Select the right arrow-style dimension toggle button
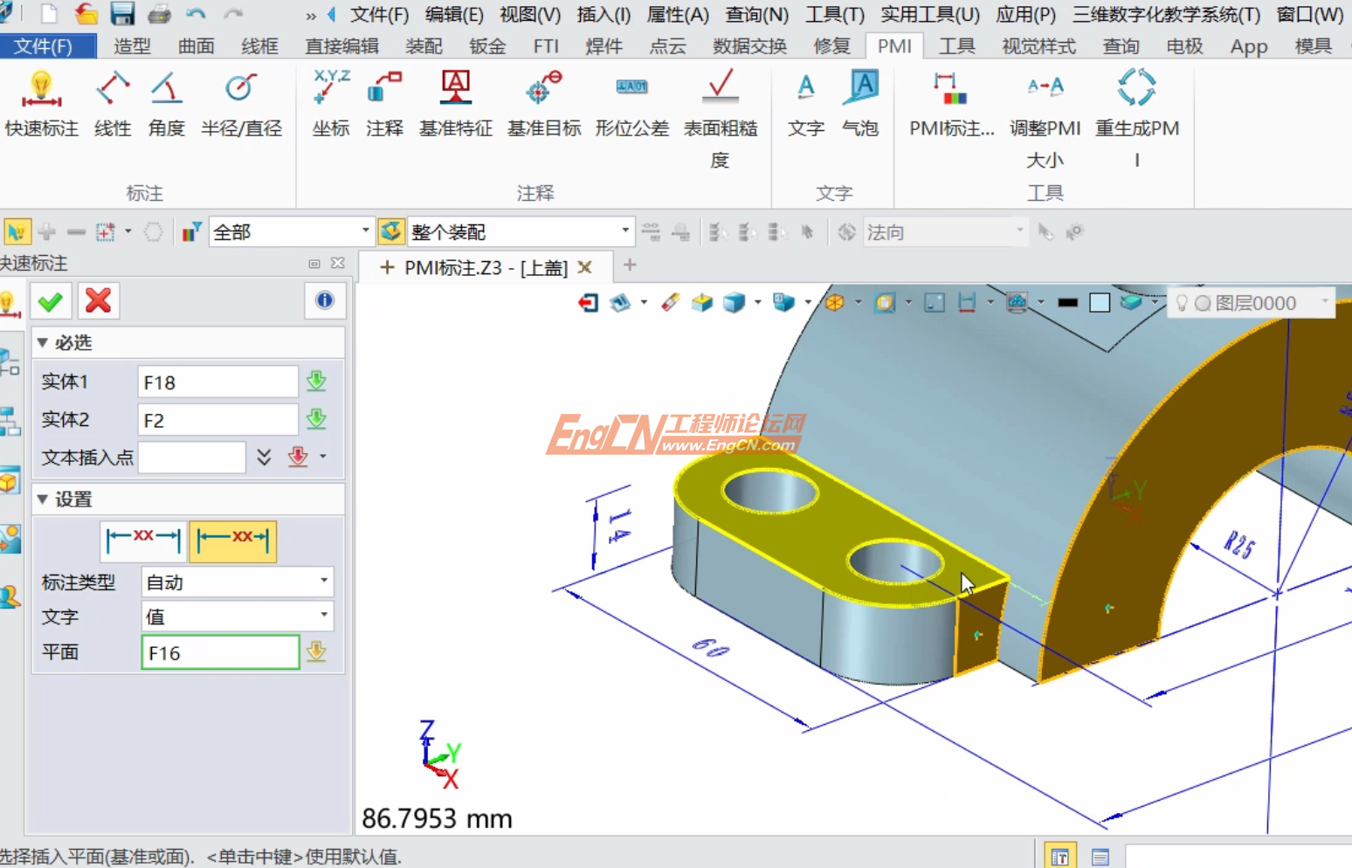The height and width of the screenshot is (868, 1352). pyautogui.click(x=232, y=541)
